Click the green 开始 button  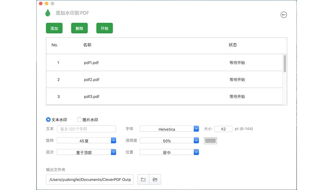pos(104,28)
